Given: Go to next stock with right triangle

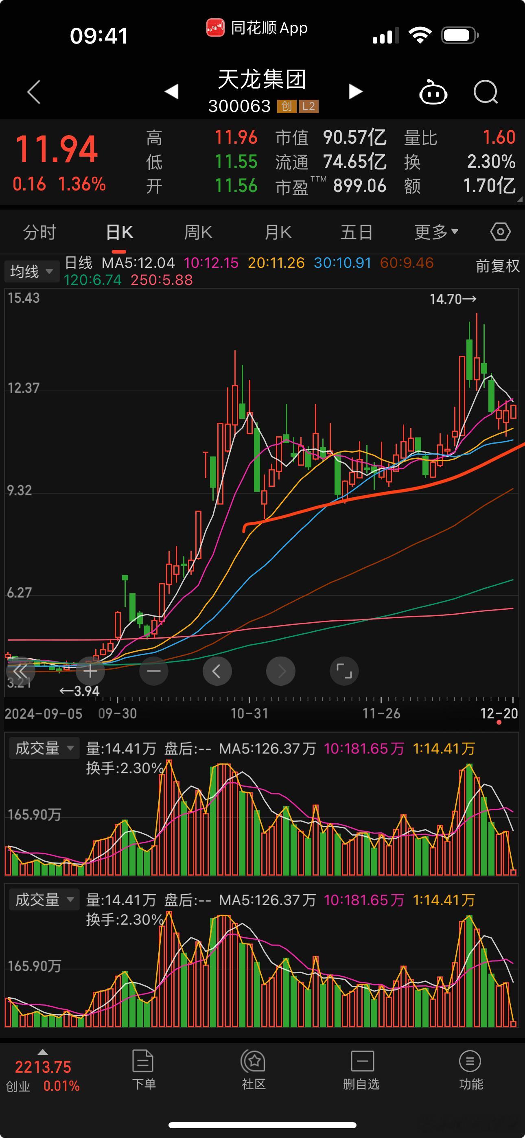Looking at the screenshot, I should [355, 92].
